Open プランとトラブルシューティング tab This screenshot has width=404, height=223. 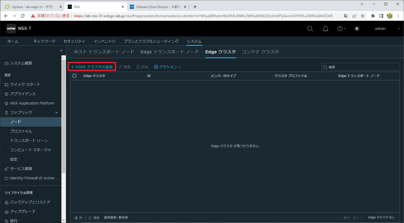pyautogui.click(x=151, y=41)
